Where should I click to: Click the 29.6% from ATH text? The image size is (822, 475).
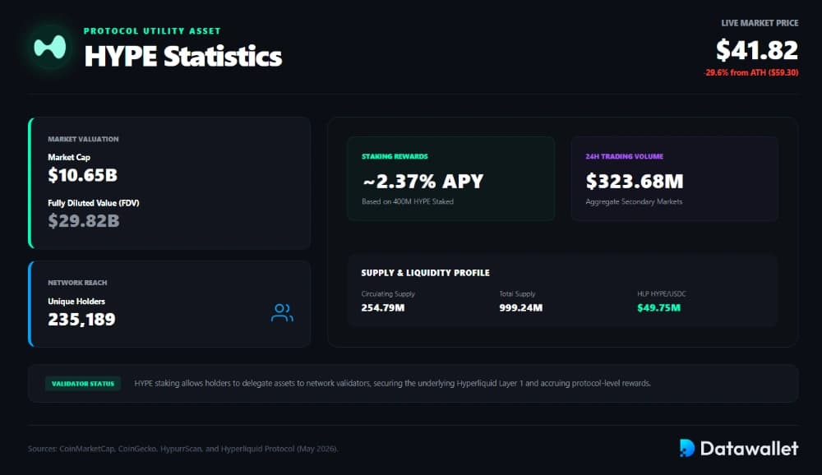[x=752, y=72]
